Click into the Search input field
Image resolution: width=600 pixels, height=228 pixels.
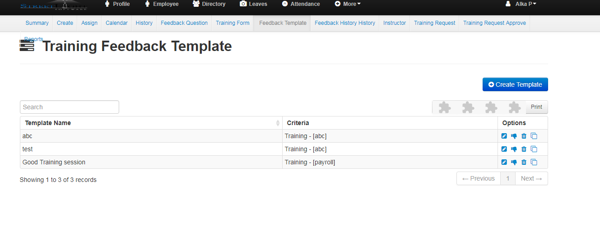pyautogui.click(x=70, y=107)
